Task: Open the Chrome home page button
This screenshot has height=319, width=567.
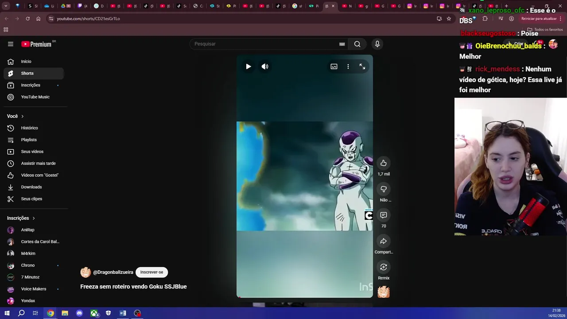Action: point(38,19)
